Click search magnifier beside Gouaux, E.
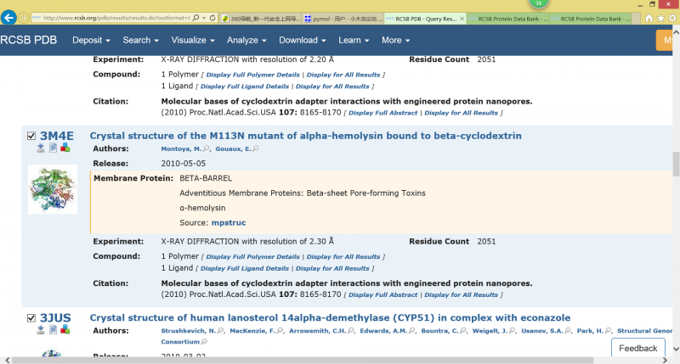This screenshot has height=364, width=680. (x=256, y=148)
